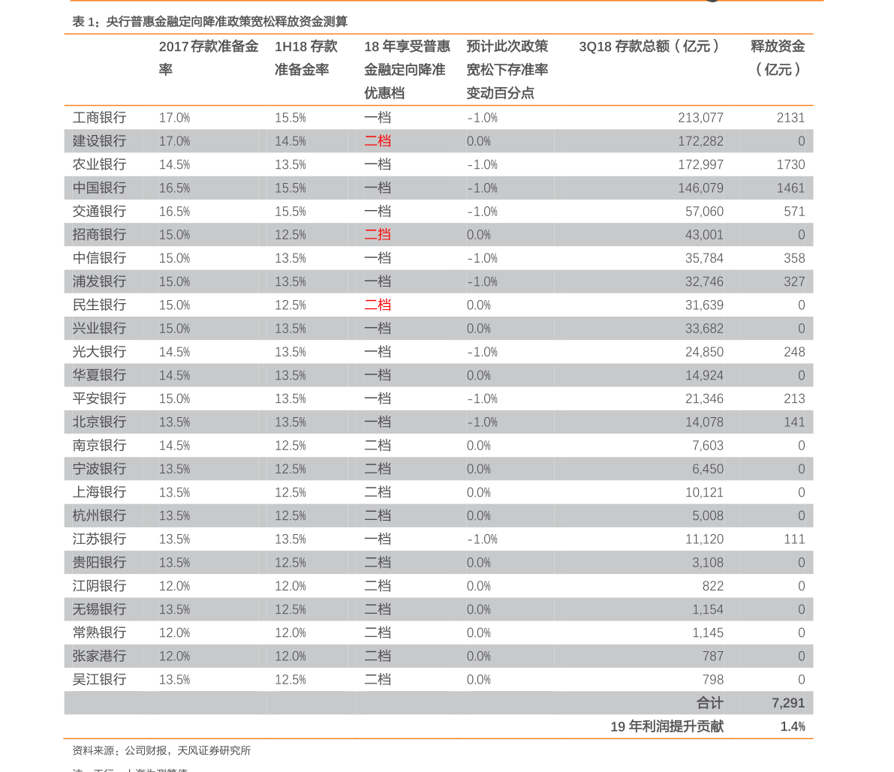Image resolution: width=894 pixels, height=772 pixels.
Task: Click the deposit total value 57,060
Action: point(704,211)
